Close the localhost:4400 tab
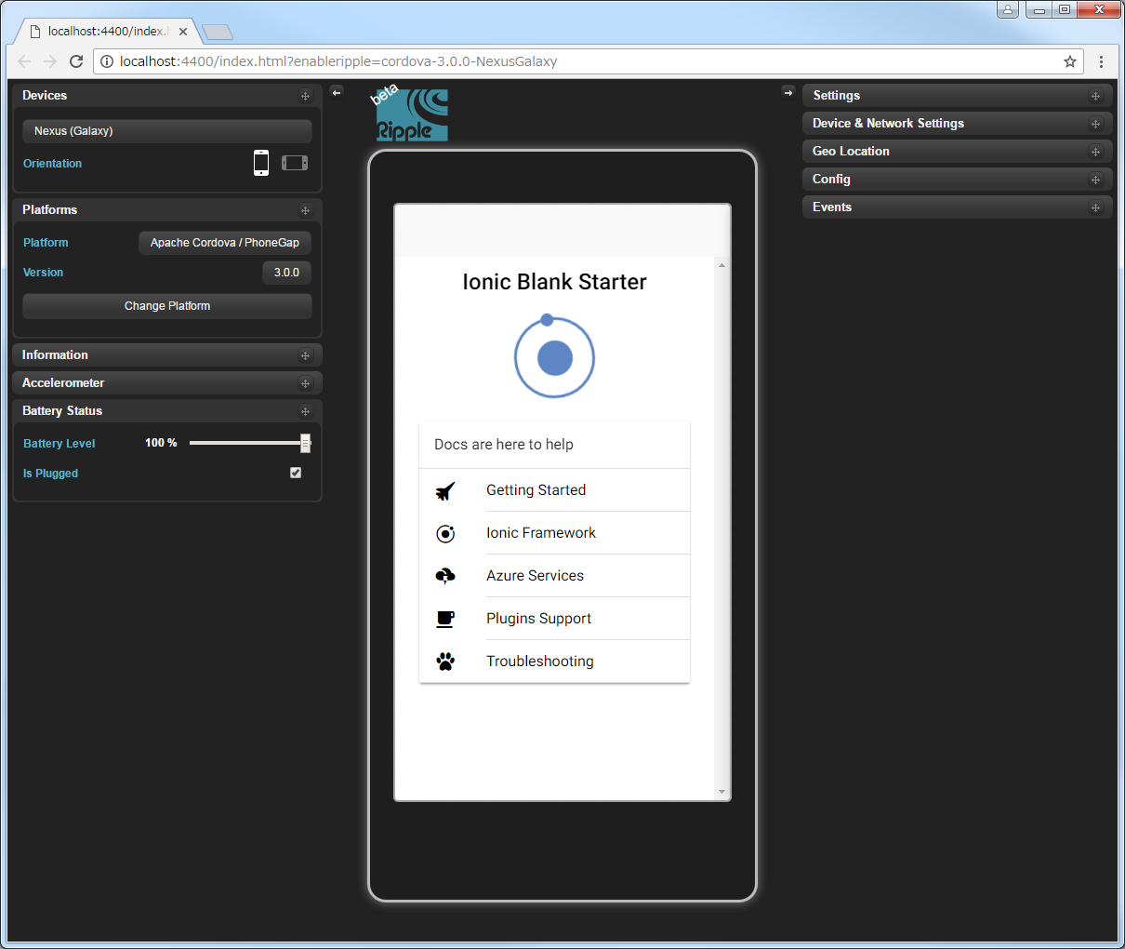The height and width of the screenshot is (949, 1125). pyautogui.click(x=183, y=31)
